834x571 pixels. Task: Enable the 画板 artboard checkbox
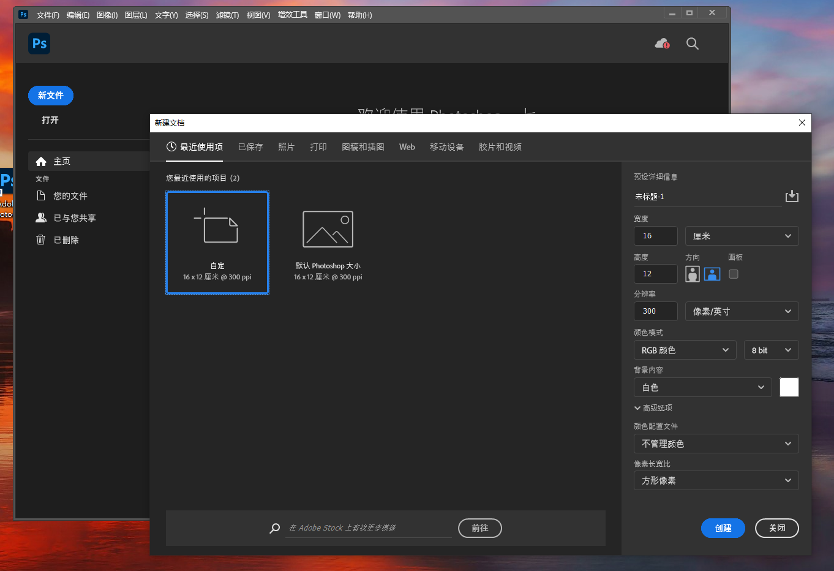734,274
